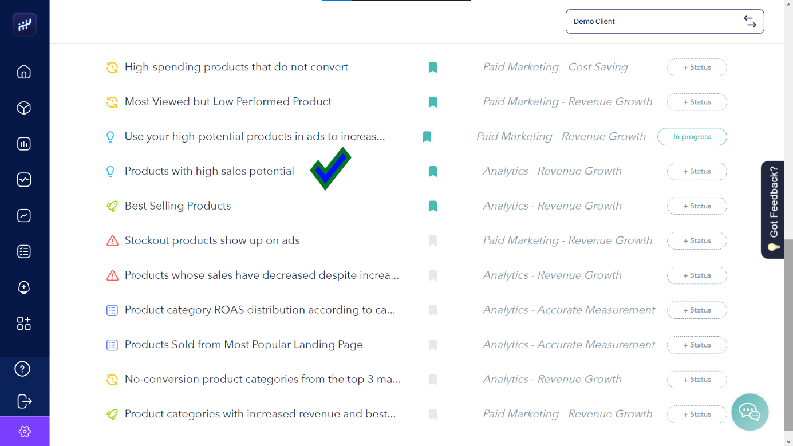Open the Home page in sidebar

point(24,72)
